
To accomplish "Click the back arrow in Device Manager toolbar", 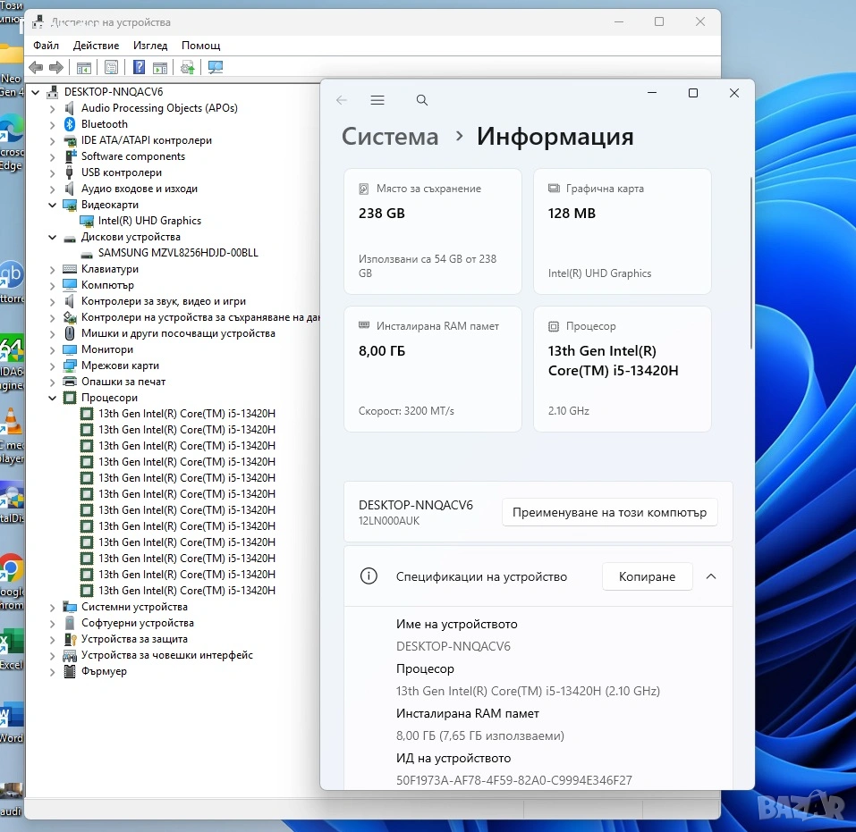I will [x=36, y=67].
